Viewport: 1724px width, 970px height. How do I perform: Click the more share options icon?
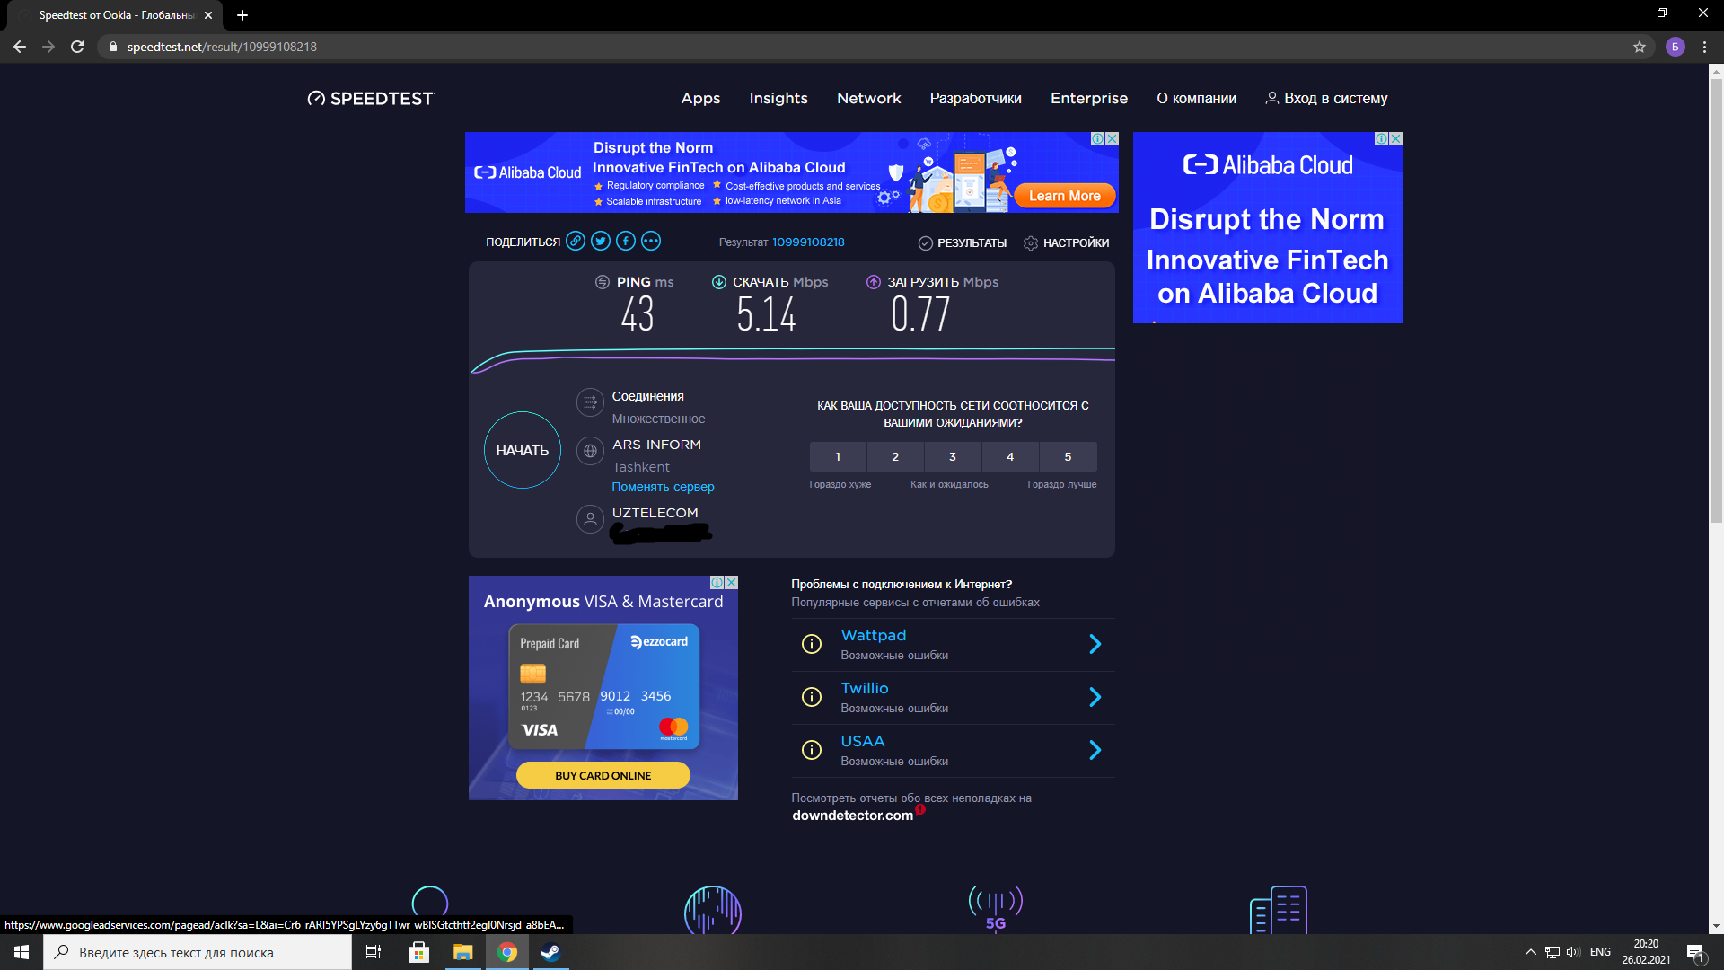653,241
